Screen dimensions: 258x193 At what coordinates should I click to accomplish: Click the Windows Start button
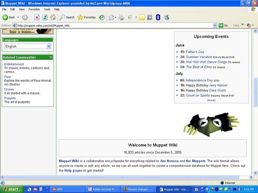[x=12, y=189]
